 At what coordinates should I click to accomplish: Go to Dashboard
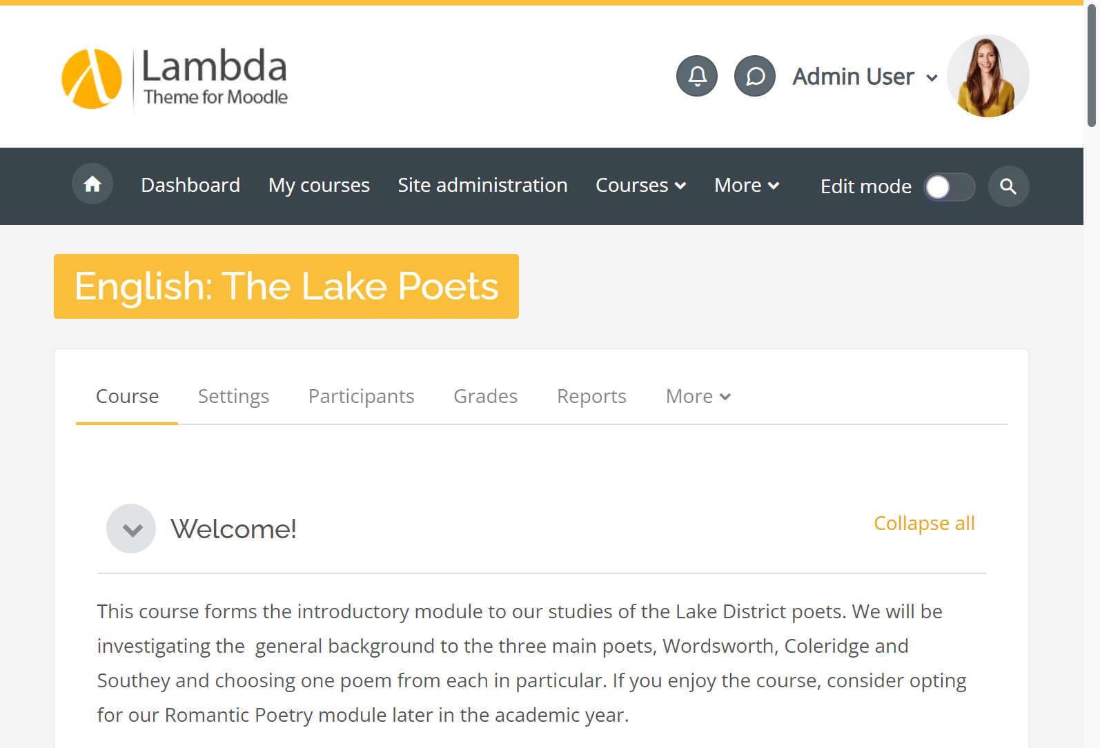[190, 185]
